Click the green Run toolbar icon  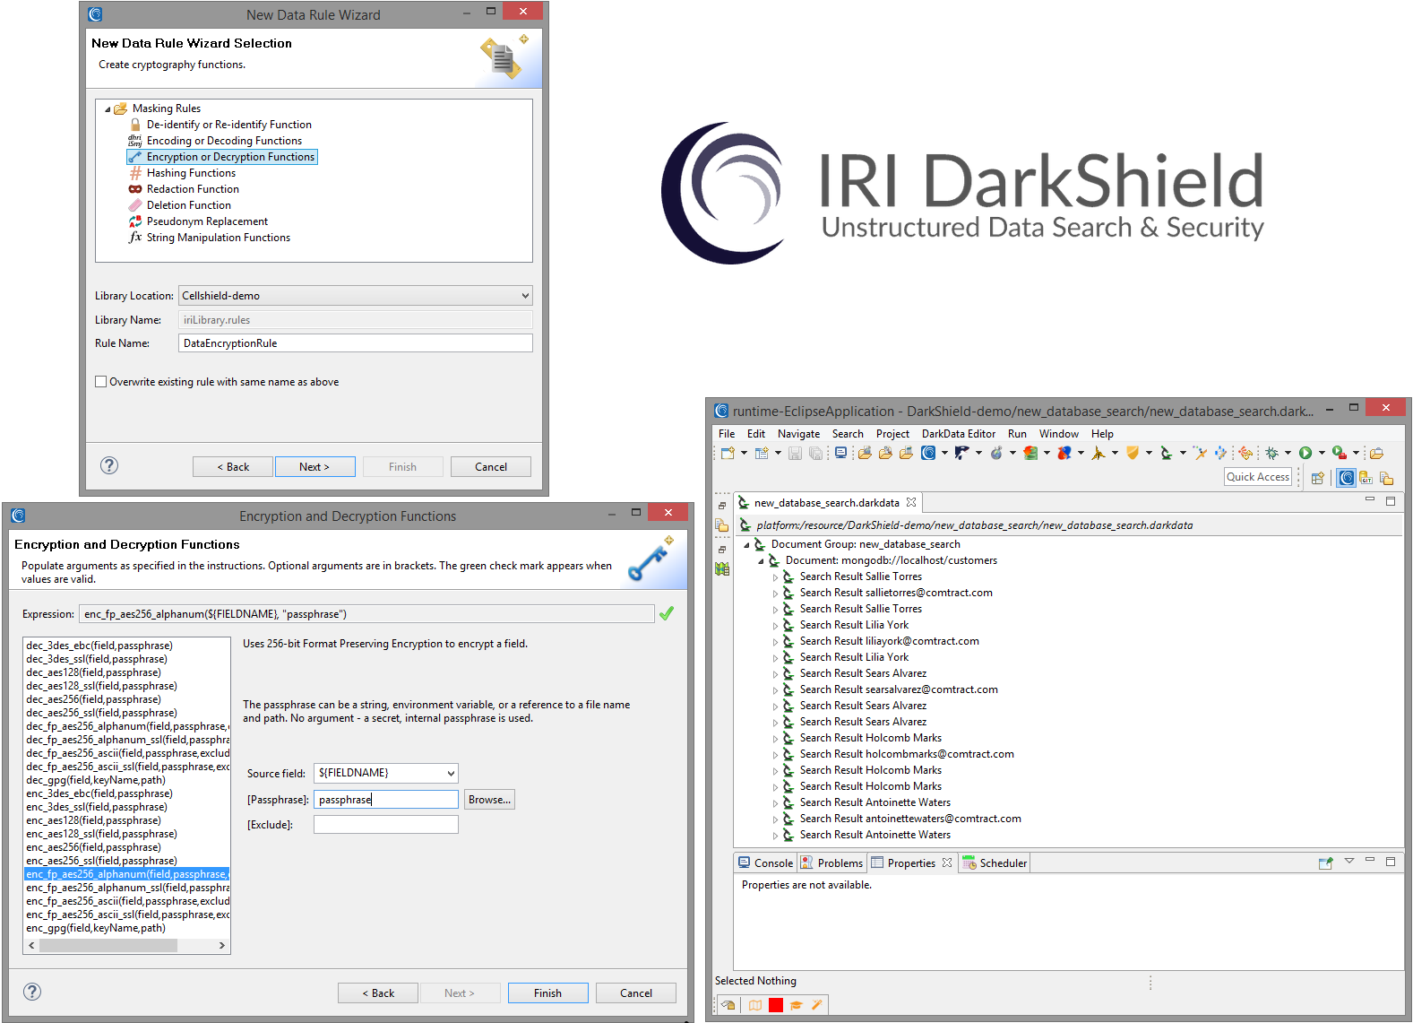click(1305, 454)
